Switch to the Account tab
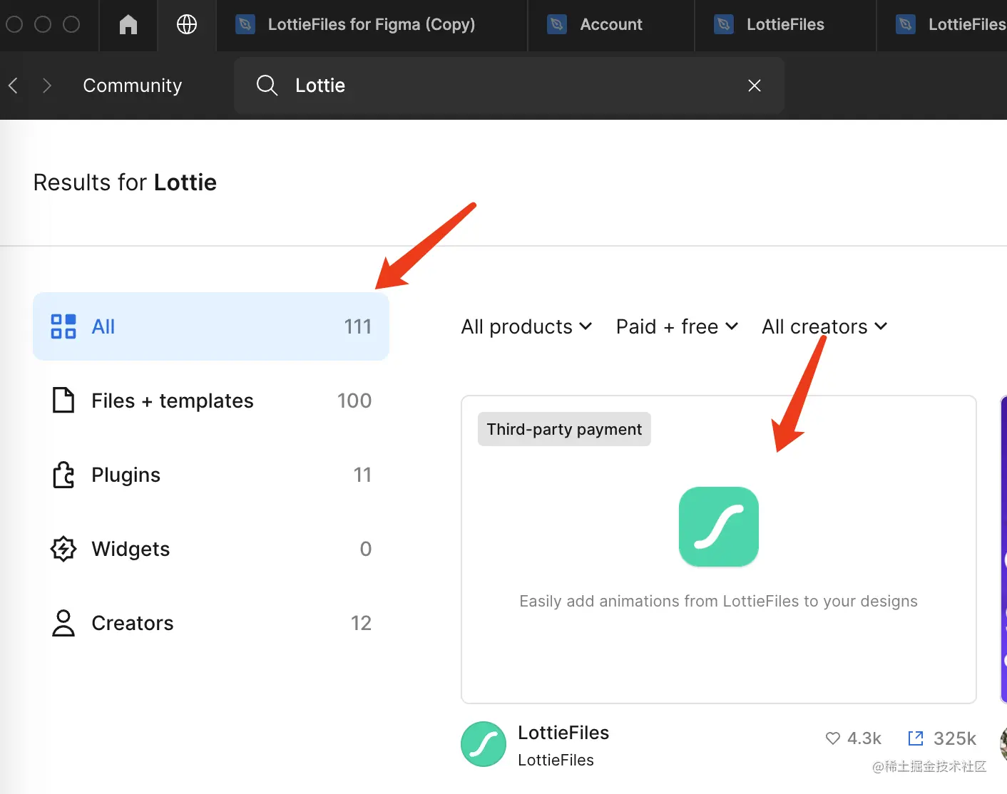 pos(611,25)
